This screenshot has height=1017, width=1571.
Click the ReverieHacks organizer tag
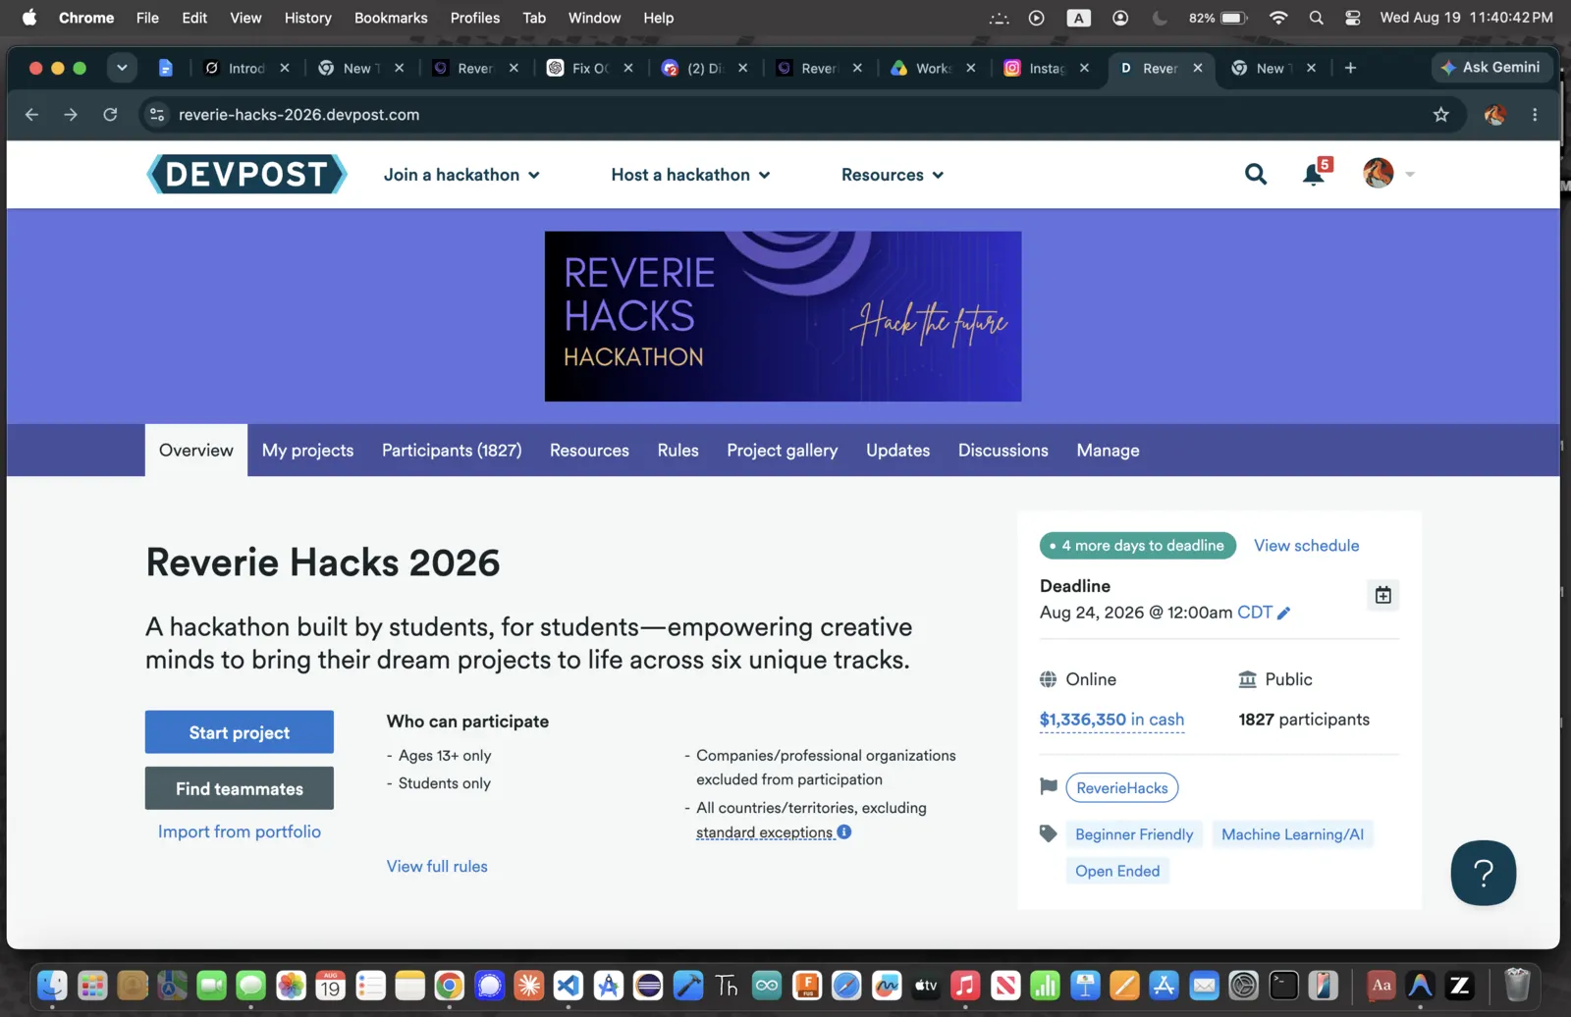[x=1122, y=787]
